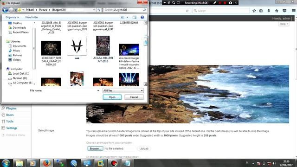The height and width of the screenshot is (167, 297).
Task: Cancel the File Upload dialog
Action: (x=134, y=97)
